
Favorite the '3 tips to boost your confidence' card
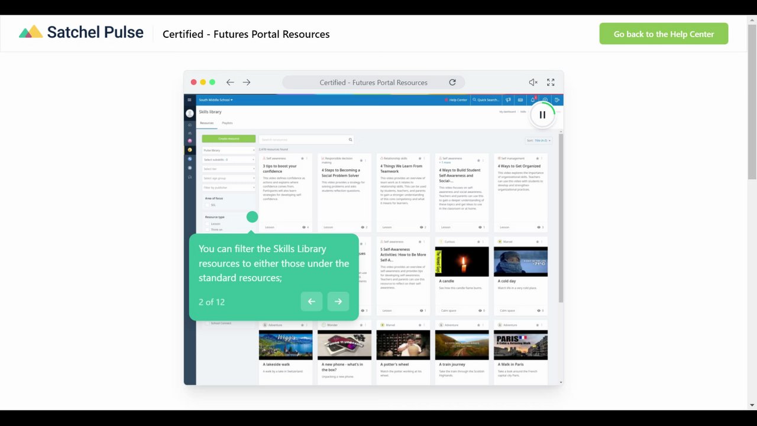(302, 159)
